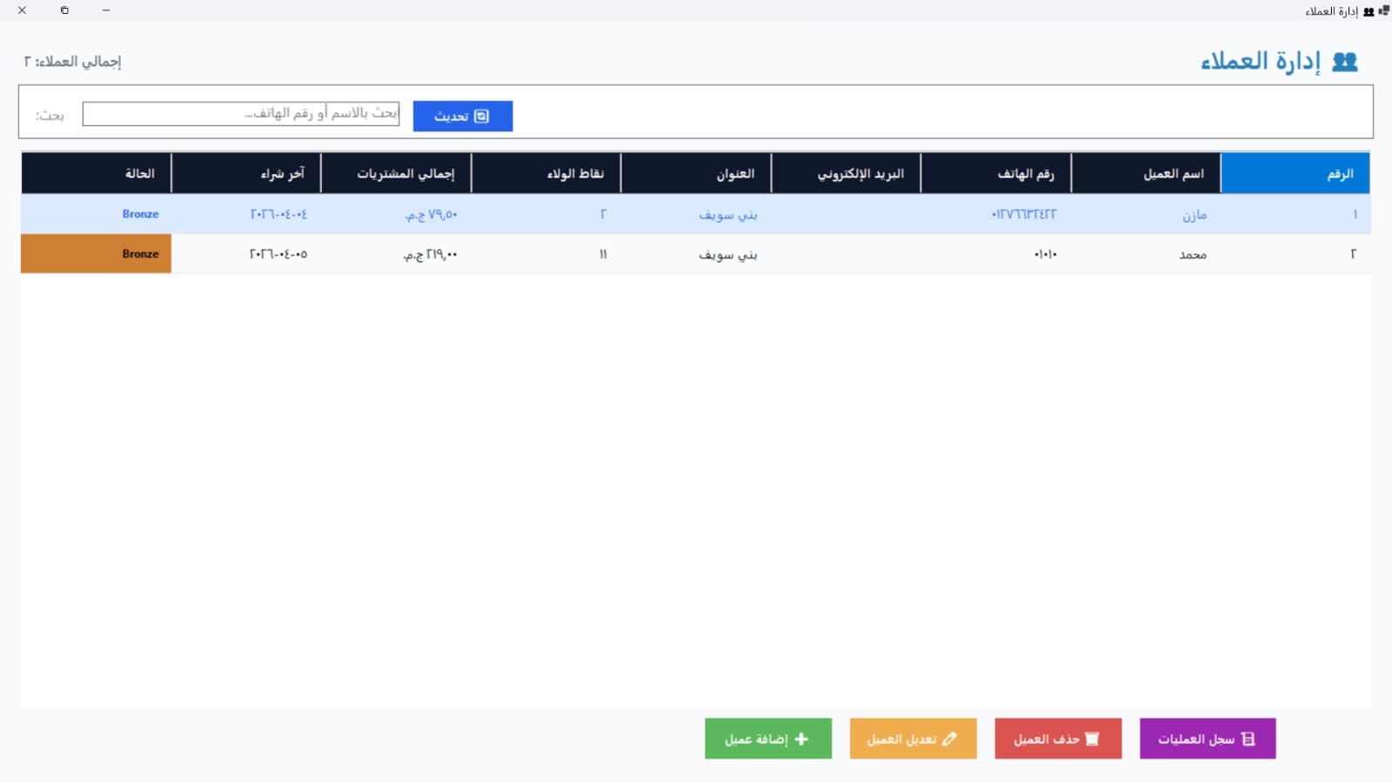Select customer name مازن
Viewport: 1392px width, 783px height.
coord(1195,215)
